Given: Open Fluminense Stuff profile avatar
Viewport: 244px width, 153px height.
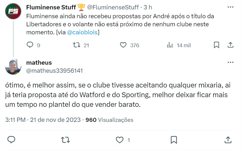Looking at the screenshot, I should tap(13, 11).
